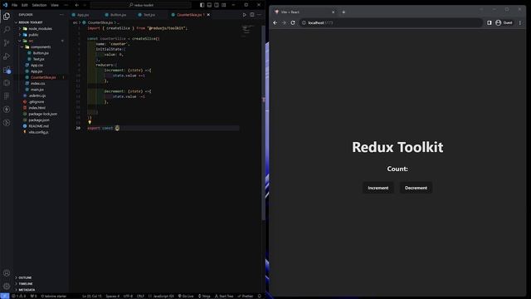Split the editor to the right

click(x=252, y=15)
